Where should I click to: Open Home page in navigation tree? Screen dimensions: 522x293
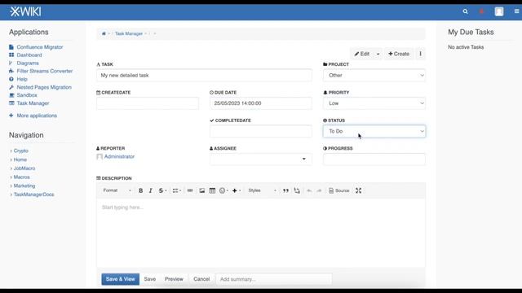pos(20,160)
